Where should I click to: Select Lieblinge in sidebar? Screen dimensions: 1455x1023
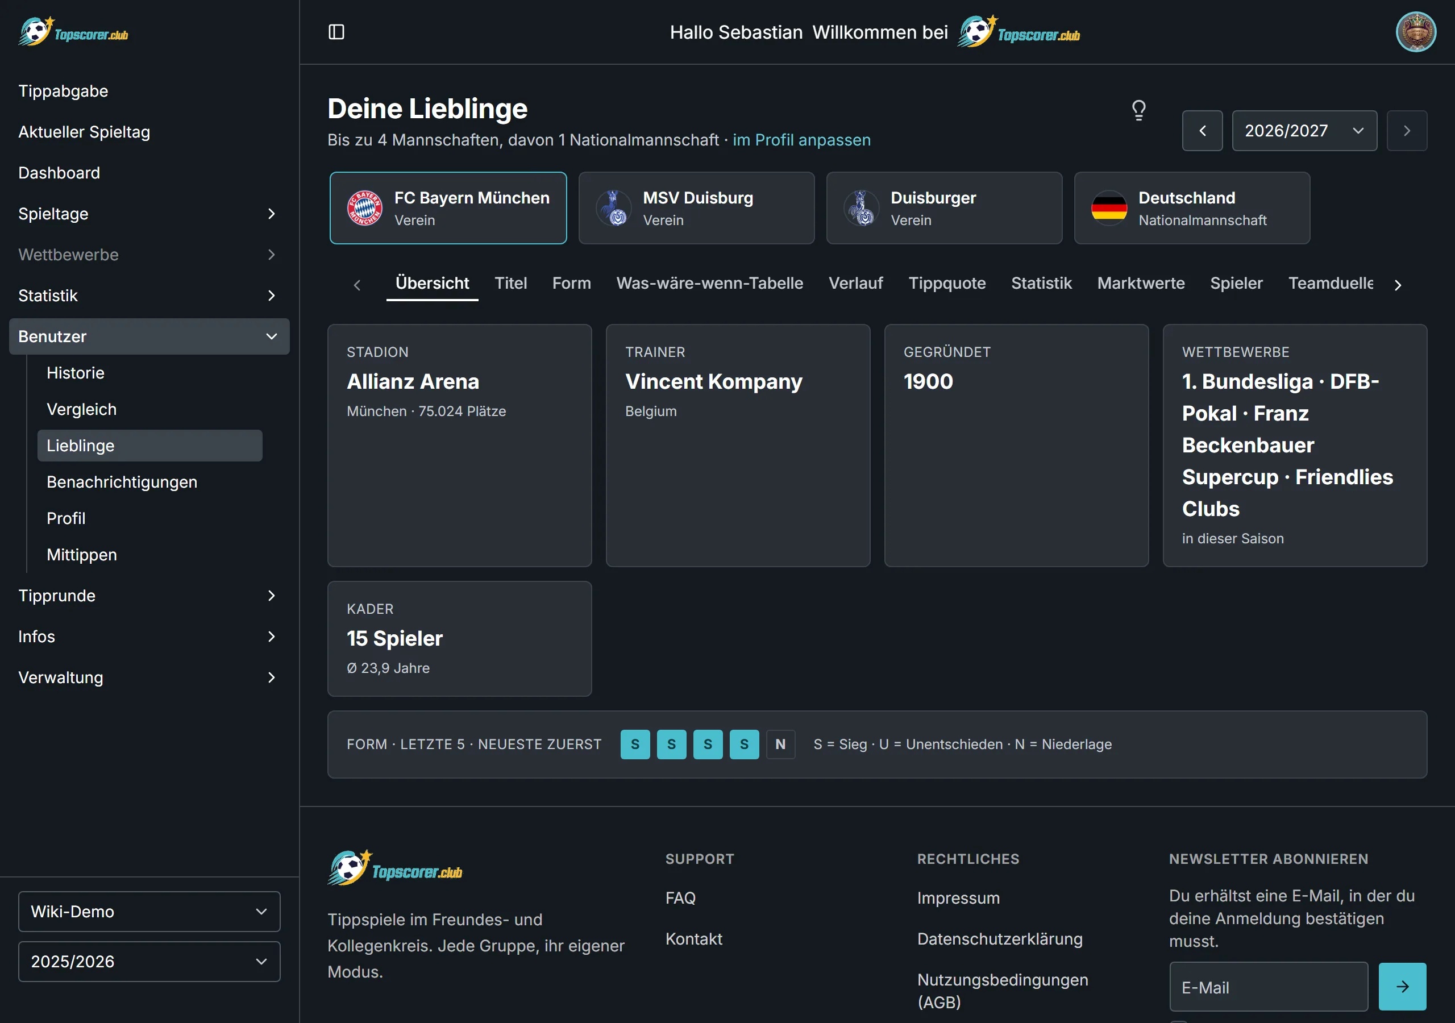[x=149, y=446]
